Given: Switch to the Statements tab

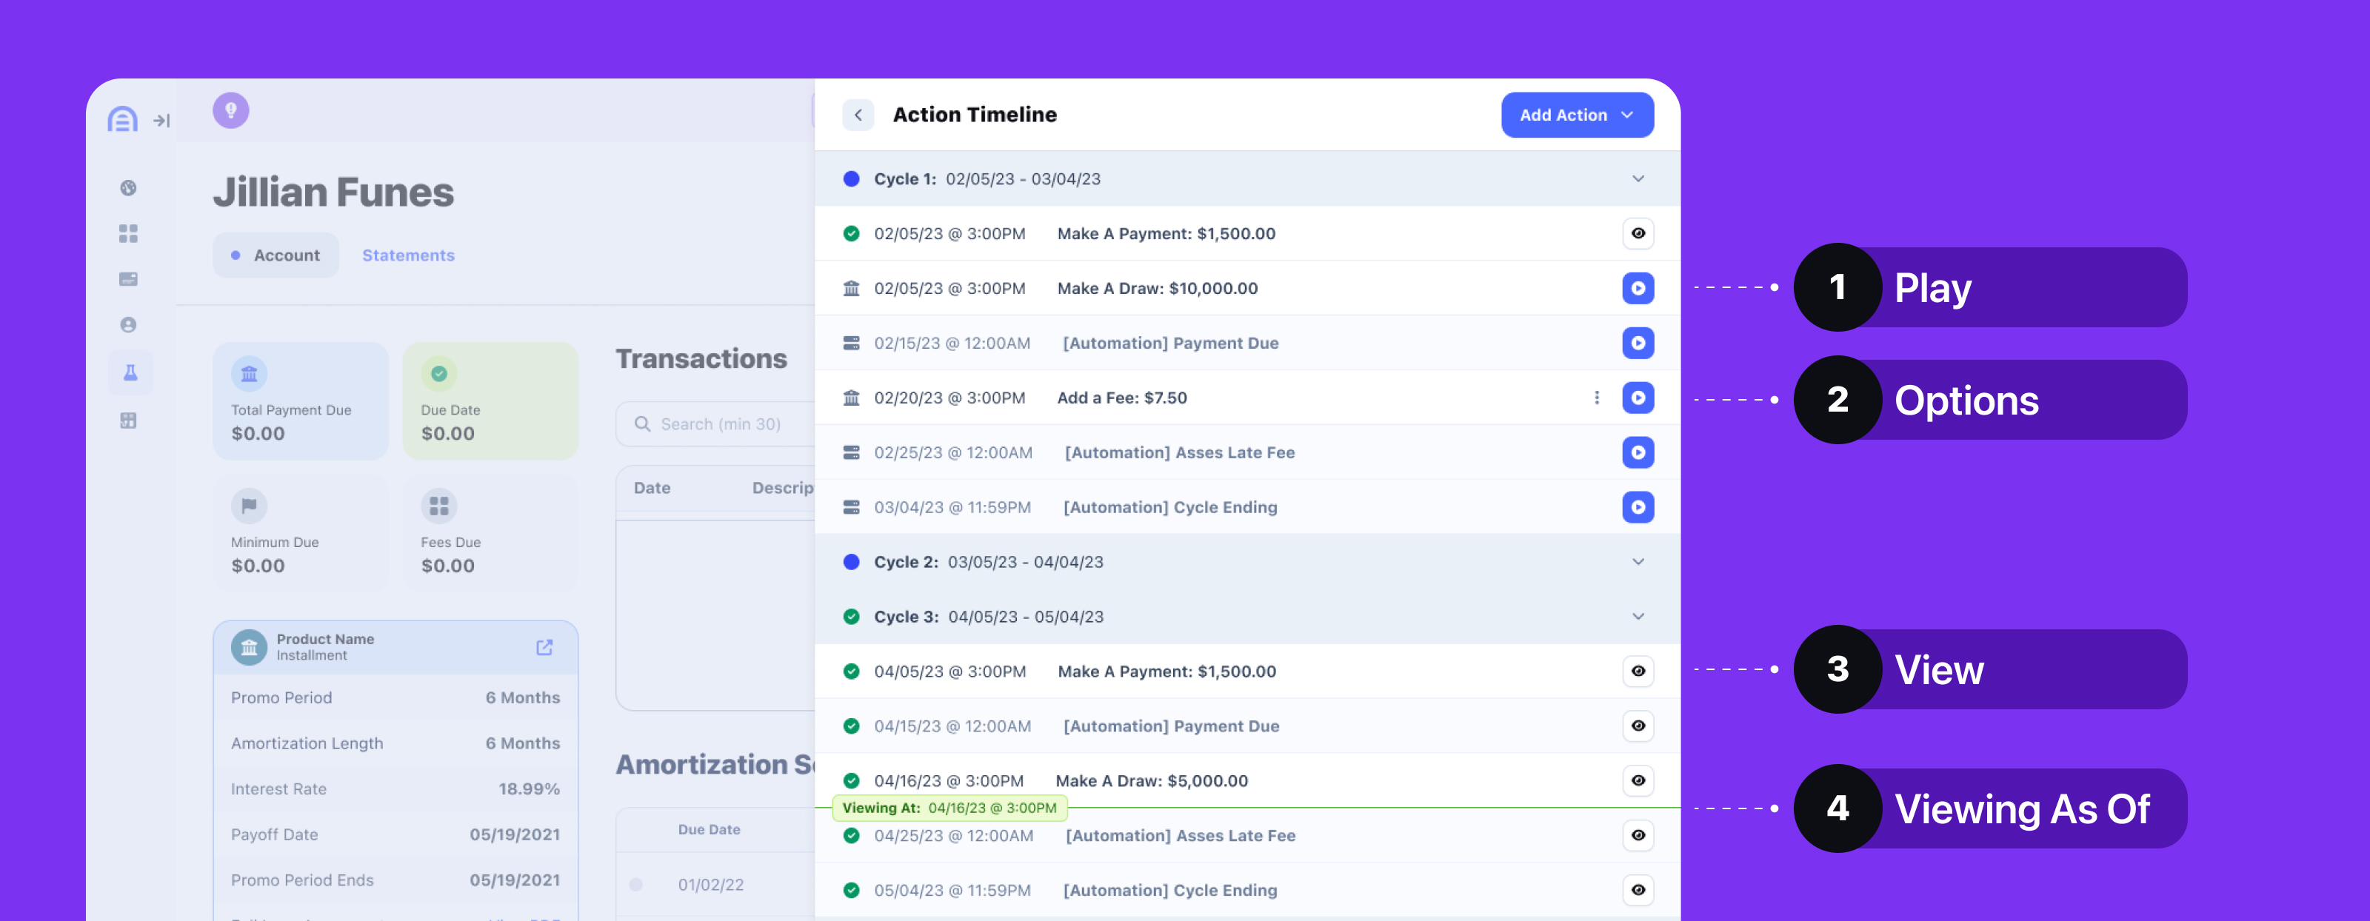Looking at the screenshot, I should tap(407, 255).
